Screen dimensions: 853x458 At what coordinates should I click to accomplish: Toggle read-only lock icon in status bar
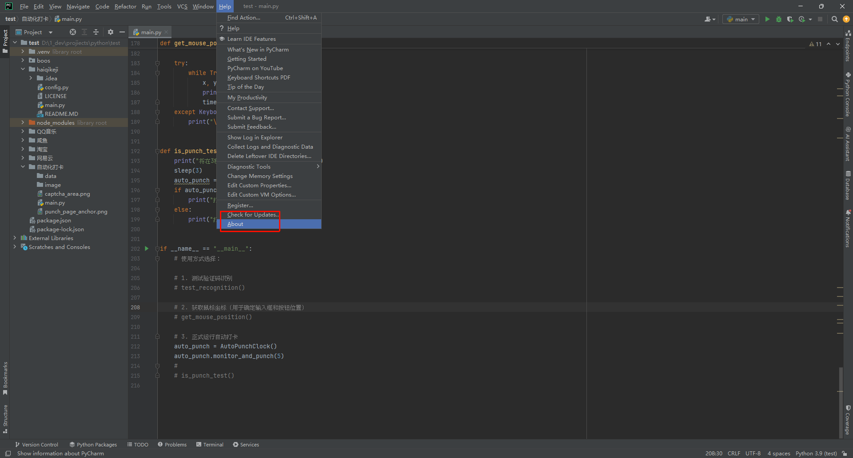click(845, 453)
